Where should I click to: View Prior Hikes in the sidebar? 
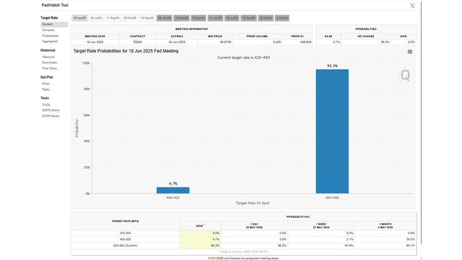coord(49,68)
